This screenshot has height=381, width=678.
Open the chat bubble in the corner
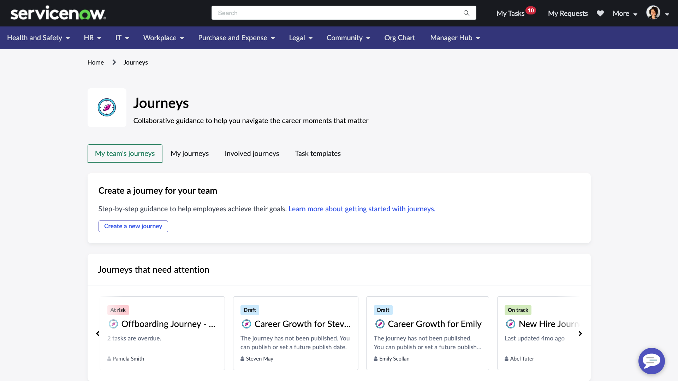651,361
